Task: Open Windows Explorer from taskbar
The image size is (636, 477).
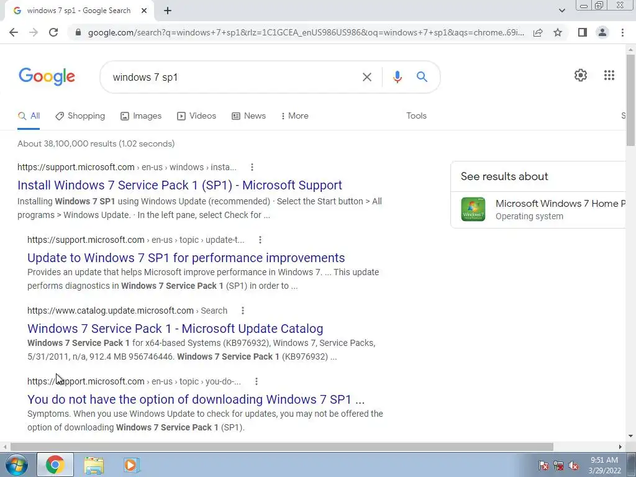Action: 94,465
